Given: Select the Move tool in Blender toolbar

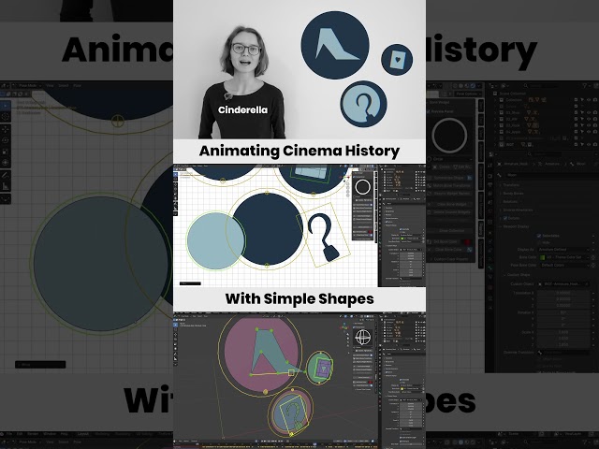Looking at the screenshot, I should point(6,129).
